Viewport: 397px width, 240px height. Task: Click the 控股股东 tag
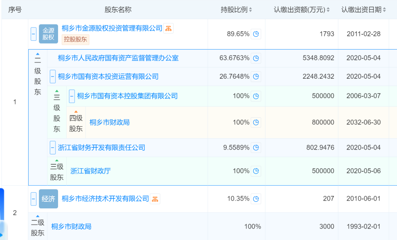click(75, 39)
